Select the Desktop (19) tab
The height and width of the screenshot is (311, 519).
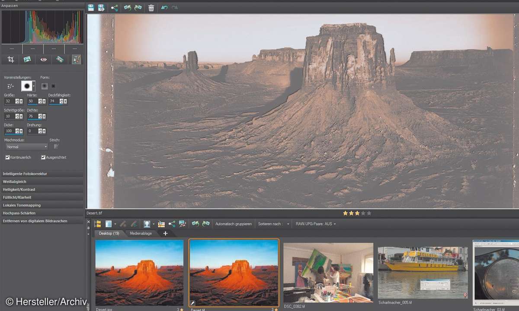tap(109, 233)
